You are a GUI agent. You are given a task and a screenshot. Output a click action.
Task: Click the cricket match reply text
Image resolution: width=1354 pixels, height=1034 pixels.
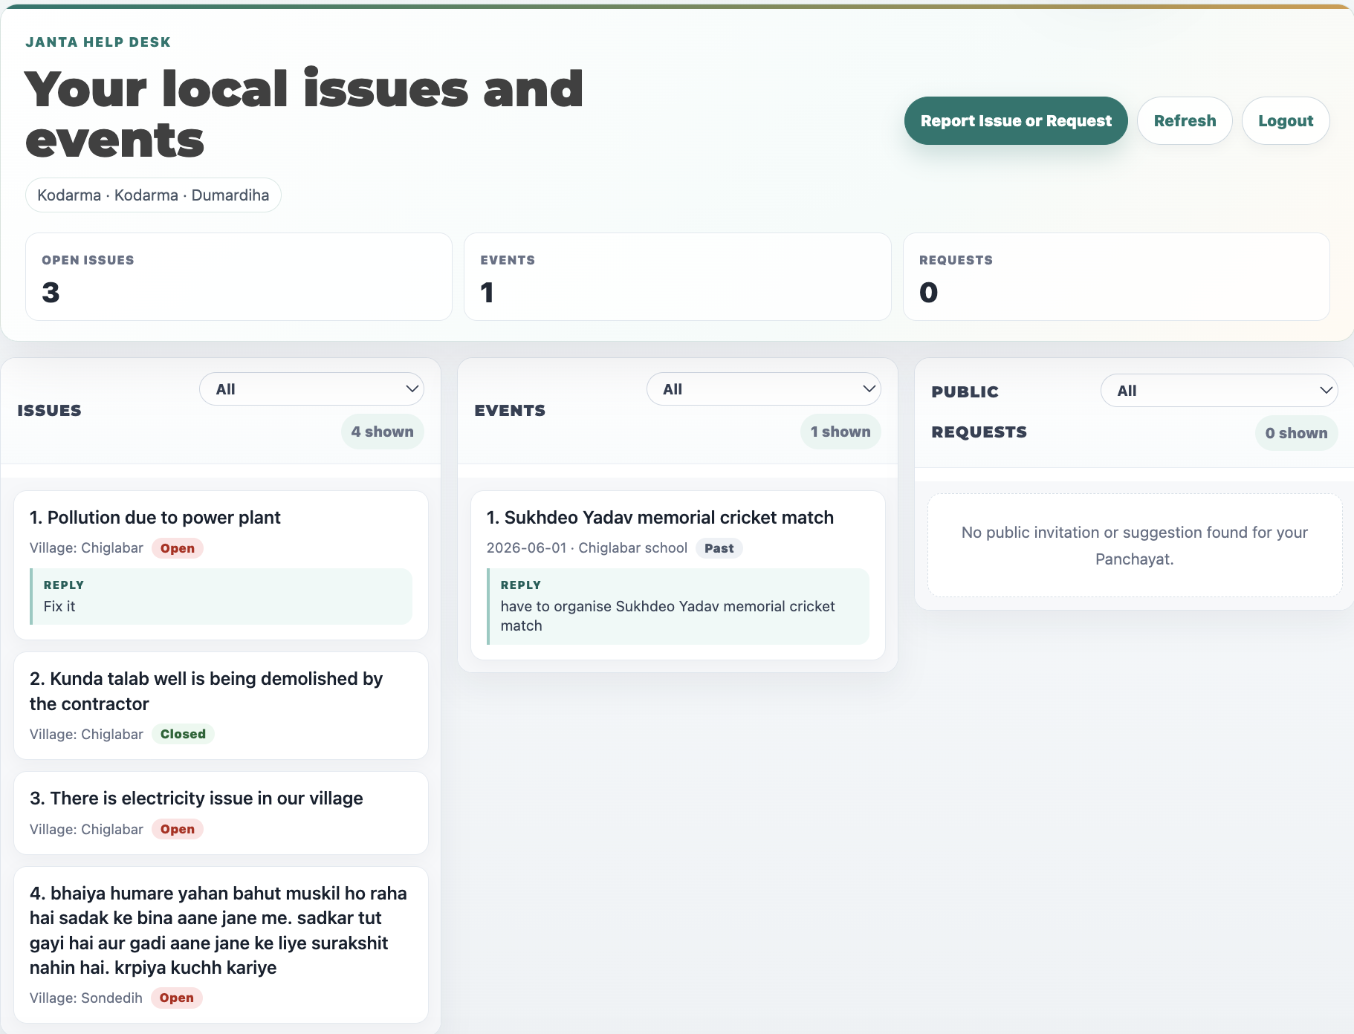tap(667, 616)
